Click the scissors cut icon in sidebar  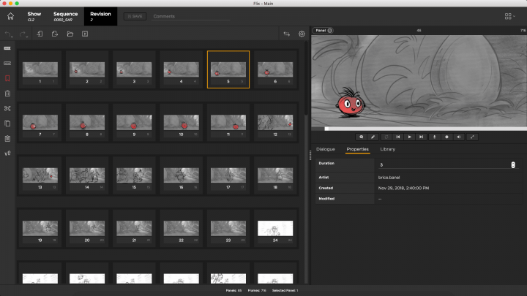click(7, 108)
